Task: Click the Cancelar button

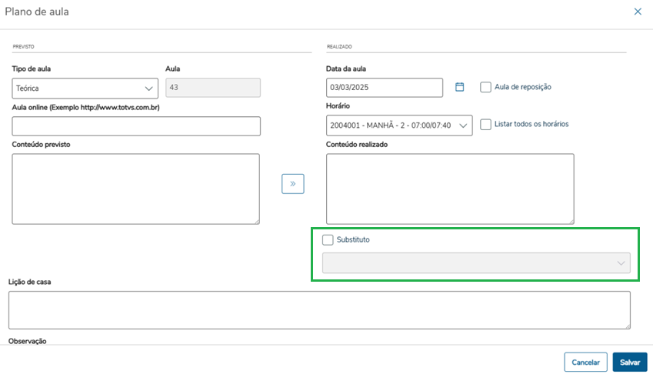Action: tap(585, 363)
